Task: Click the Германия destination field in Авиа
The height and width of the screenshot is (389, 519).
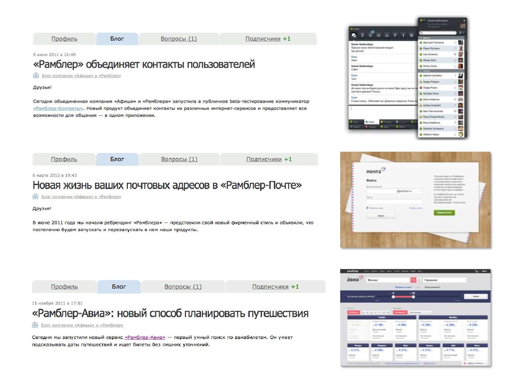Action: [x=444, y=280]
